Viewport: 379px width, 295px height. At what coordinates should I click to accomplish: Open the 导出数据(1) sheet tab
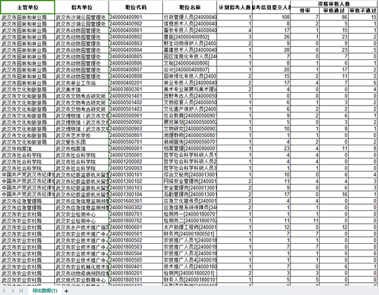click(45, 291)
